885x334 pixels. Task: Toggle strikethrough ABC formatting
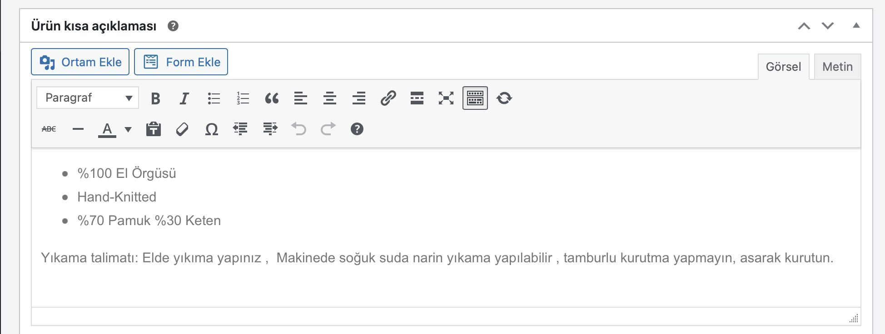(x=49, y=129)
